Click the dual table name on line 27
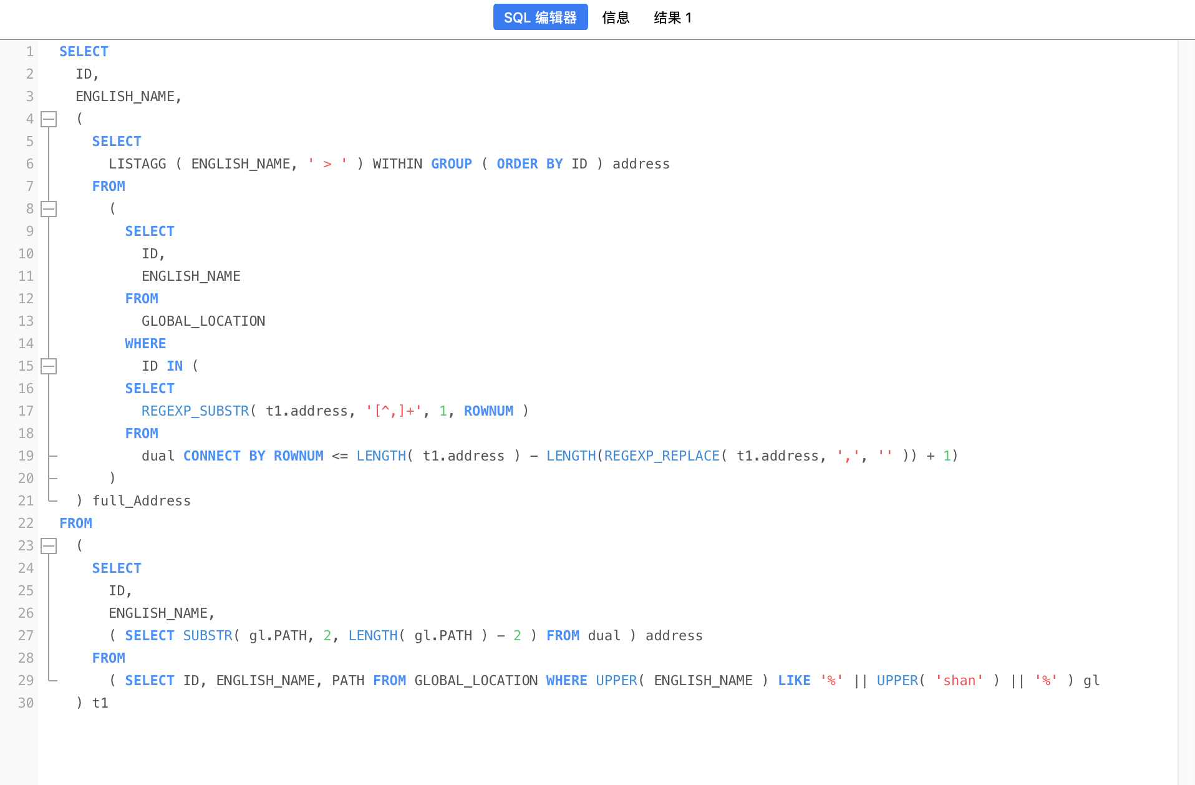Image resolution: width=1195 pixels, height=785 pixels. pos(604,635)
